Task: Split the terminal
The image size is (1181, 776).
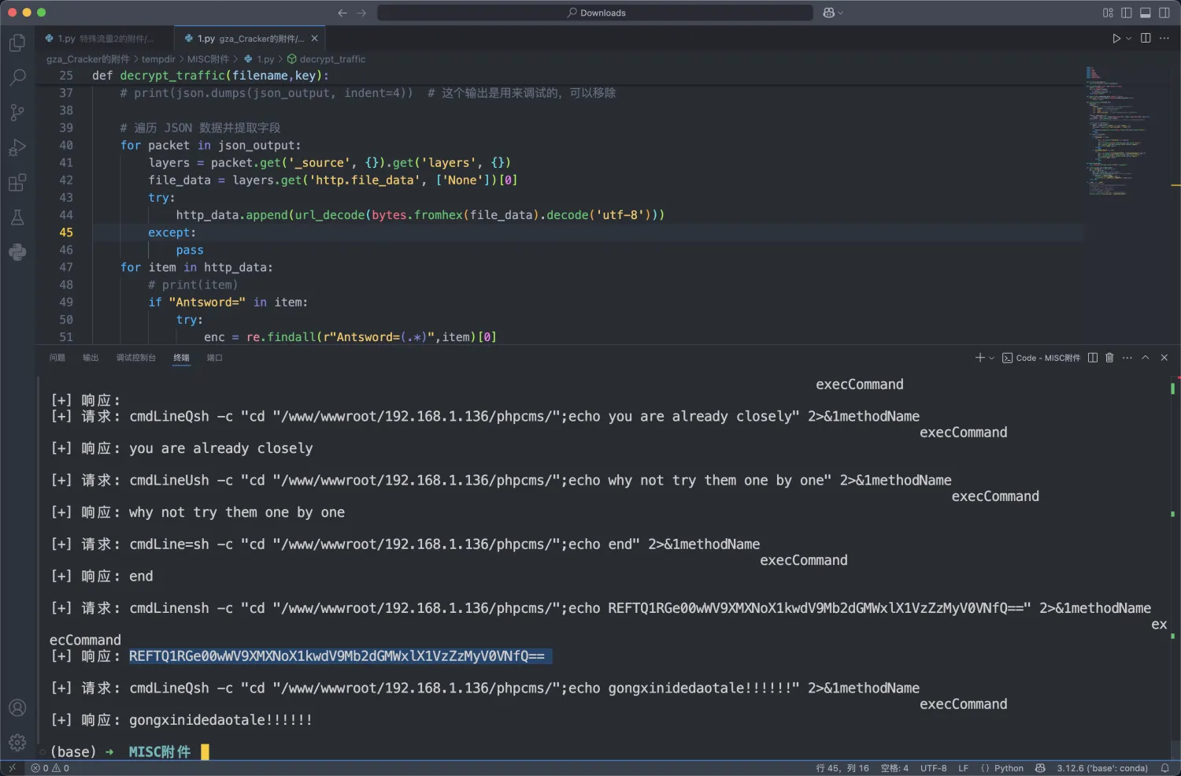Action: point(1093,358)
